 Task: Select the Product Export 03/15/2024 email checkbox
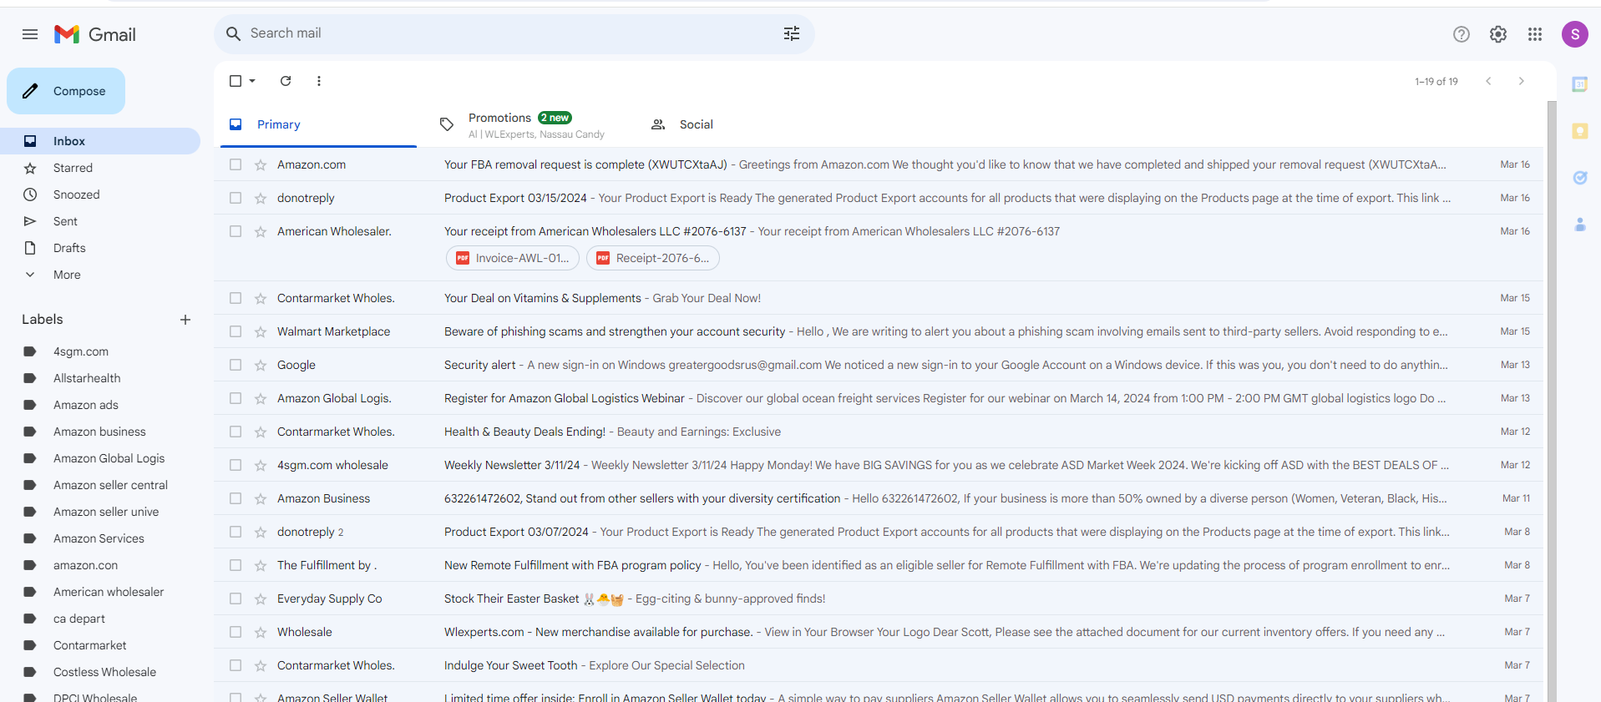point(236,198)
